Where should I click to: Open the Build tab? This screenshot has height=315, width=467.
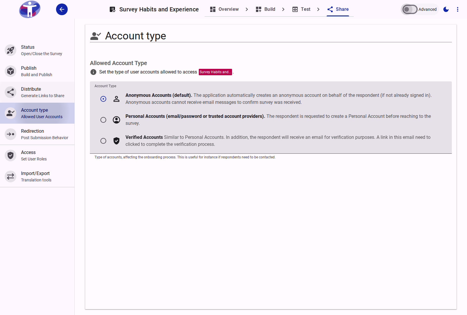(x=266, y=9)
